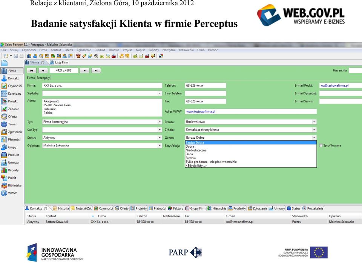Expand the Źródło dropdown
The width and height of the screenshot is (362, 263).
click(x=314, y=130)
